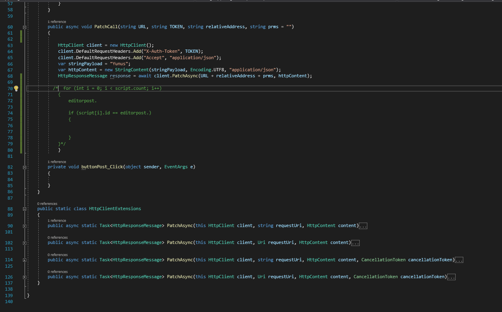Open '0 references' CodeLens above HttpClientExtensions class
The height and width of the screenshot is (312, 502).
coord(47,204)
